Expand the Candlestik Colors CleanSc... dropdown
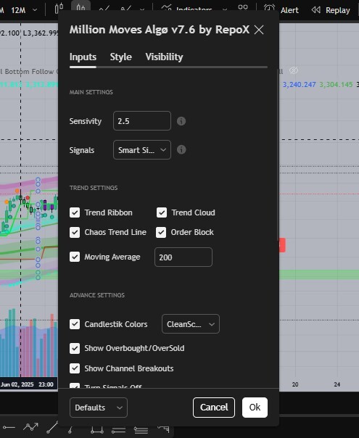 pos(191,324)
